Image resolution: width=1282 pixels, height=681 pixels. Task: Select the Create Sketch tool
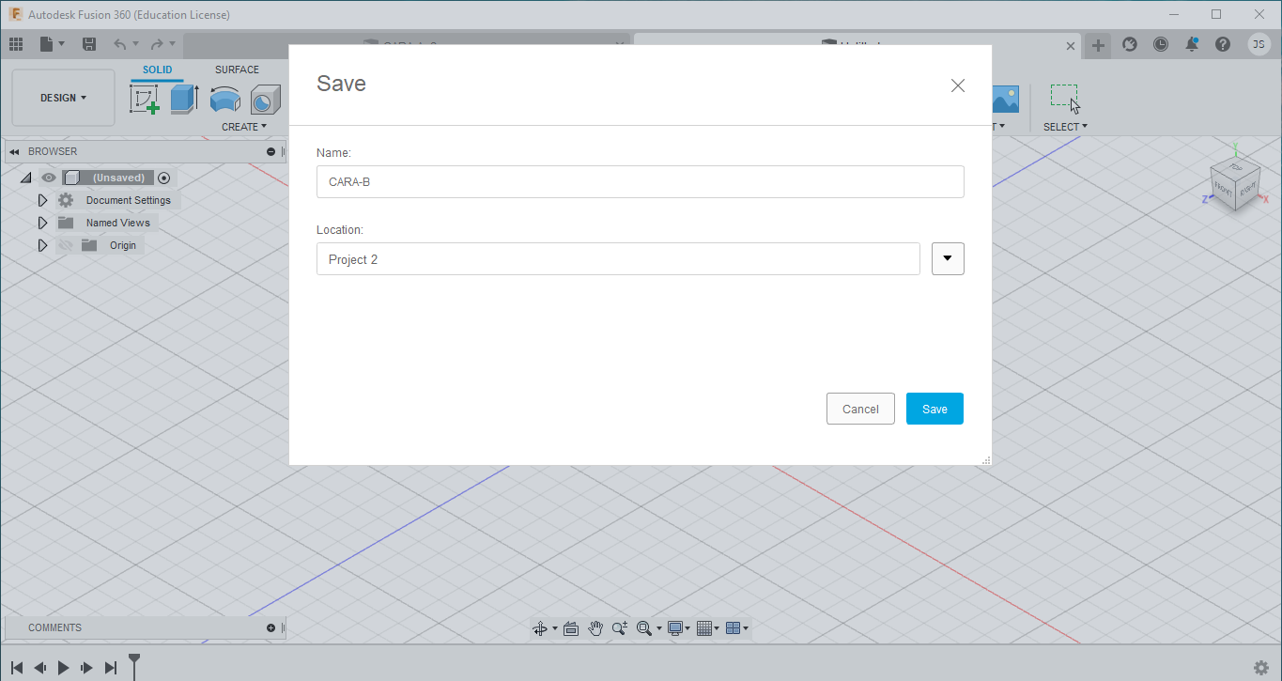coord(145,98)
